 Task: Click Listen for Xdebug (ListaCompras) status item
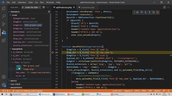click(x=28, y=91)
